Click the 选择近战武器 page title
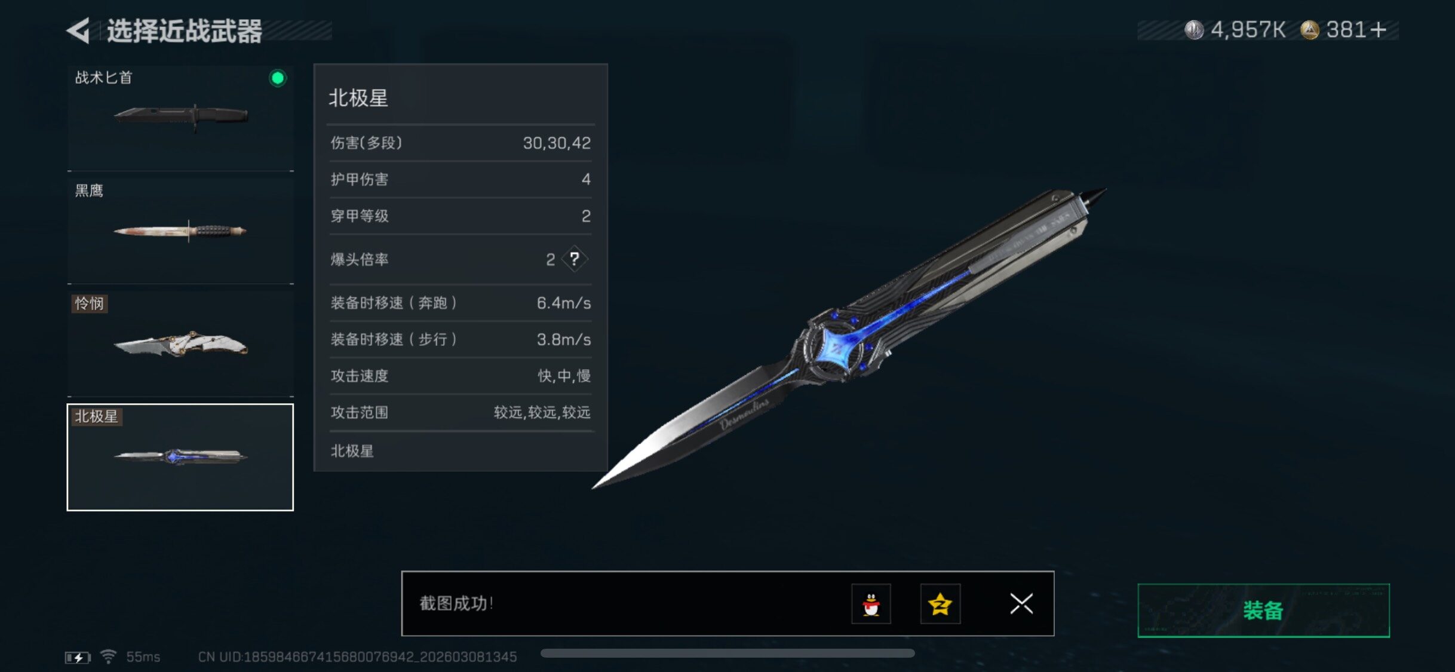The height and width of the screenshot is (672, 1455). (185, 31)
